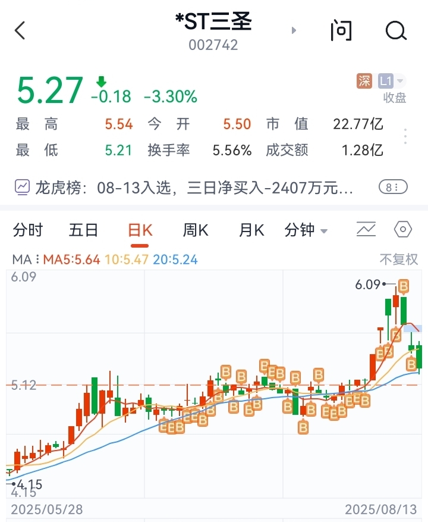This screenshot has width=428, height=522.
Task: Switch to 分时 chart tab
Action: (28, 230)
